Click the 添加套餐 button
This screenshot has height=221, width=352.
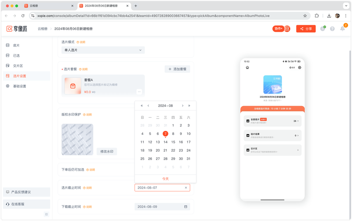(177, 69)
